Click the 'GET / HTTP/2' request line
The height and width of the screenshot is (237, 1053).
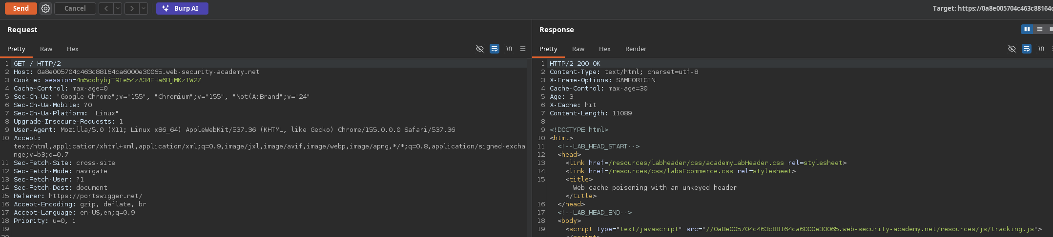click(x=37, y=64)
